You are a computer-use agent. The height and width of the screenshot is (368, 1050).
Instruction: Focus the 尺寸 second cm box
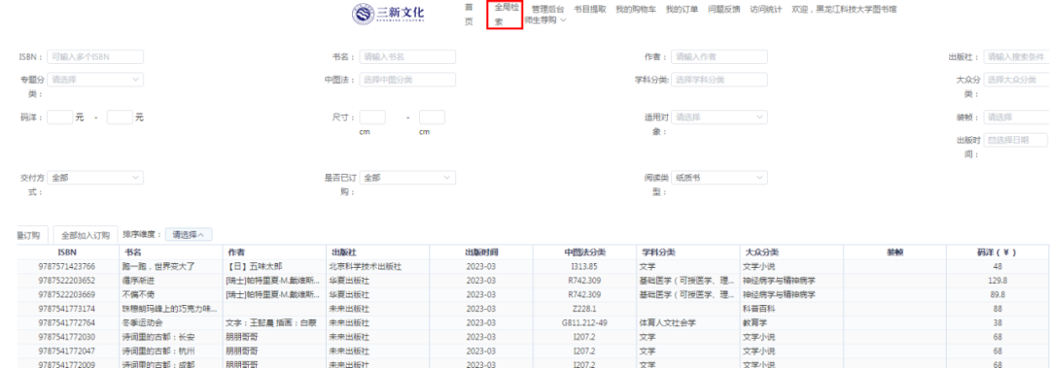(432, 117)
